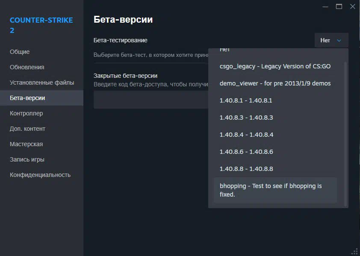Select beta branch 1.40.8.3

click(x=275, y=118)
